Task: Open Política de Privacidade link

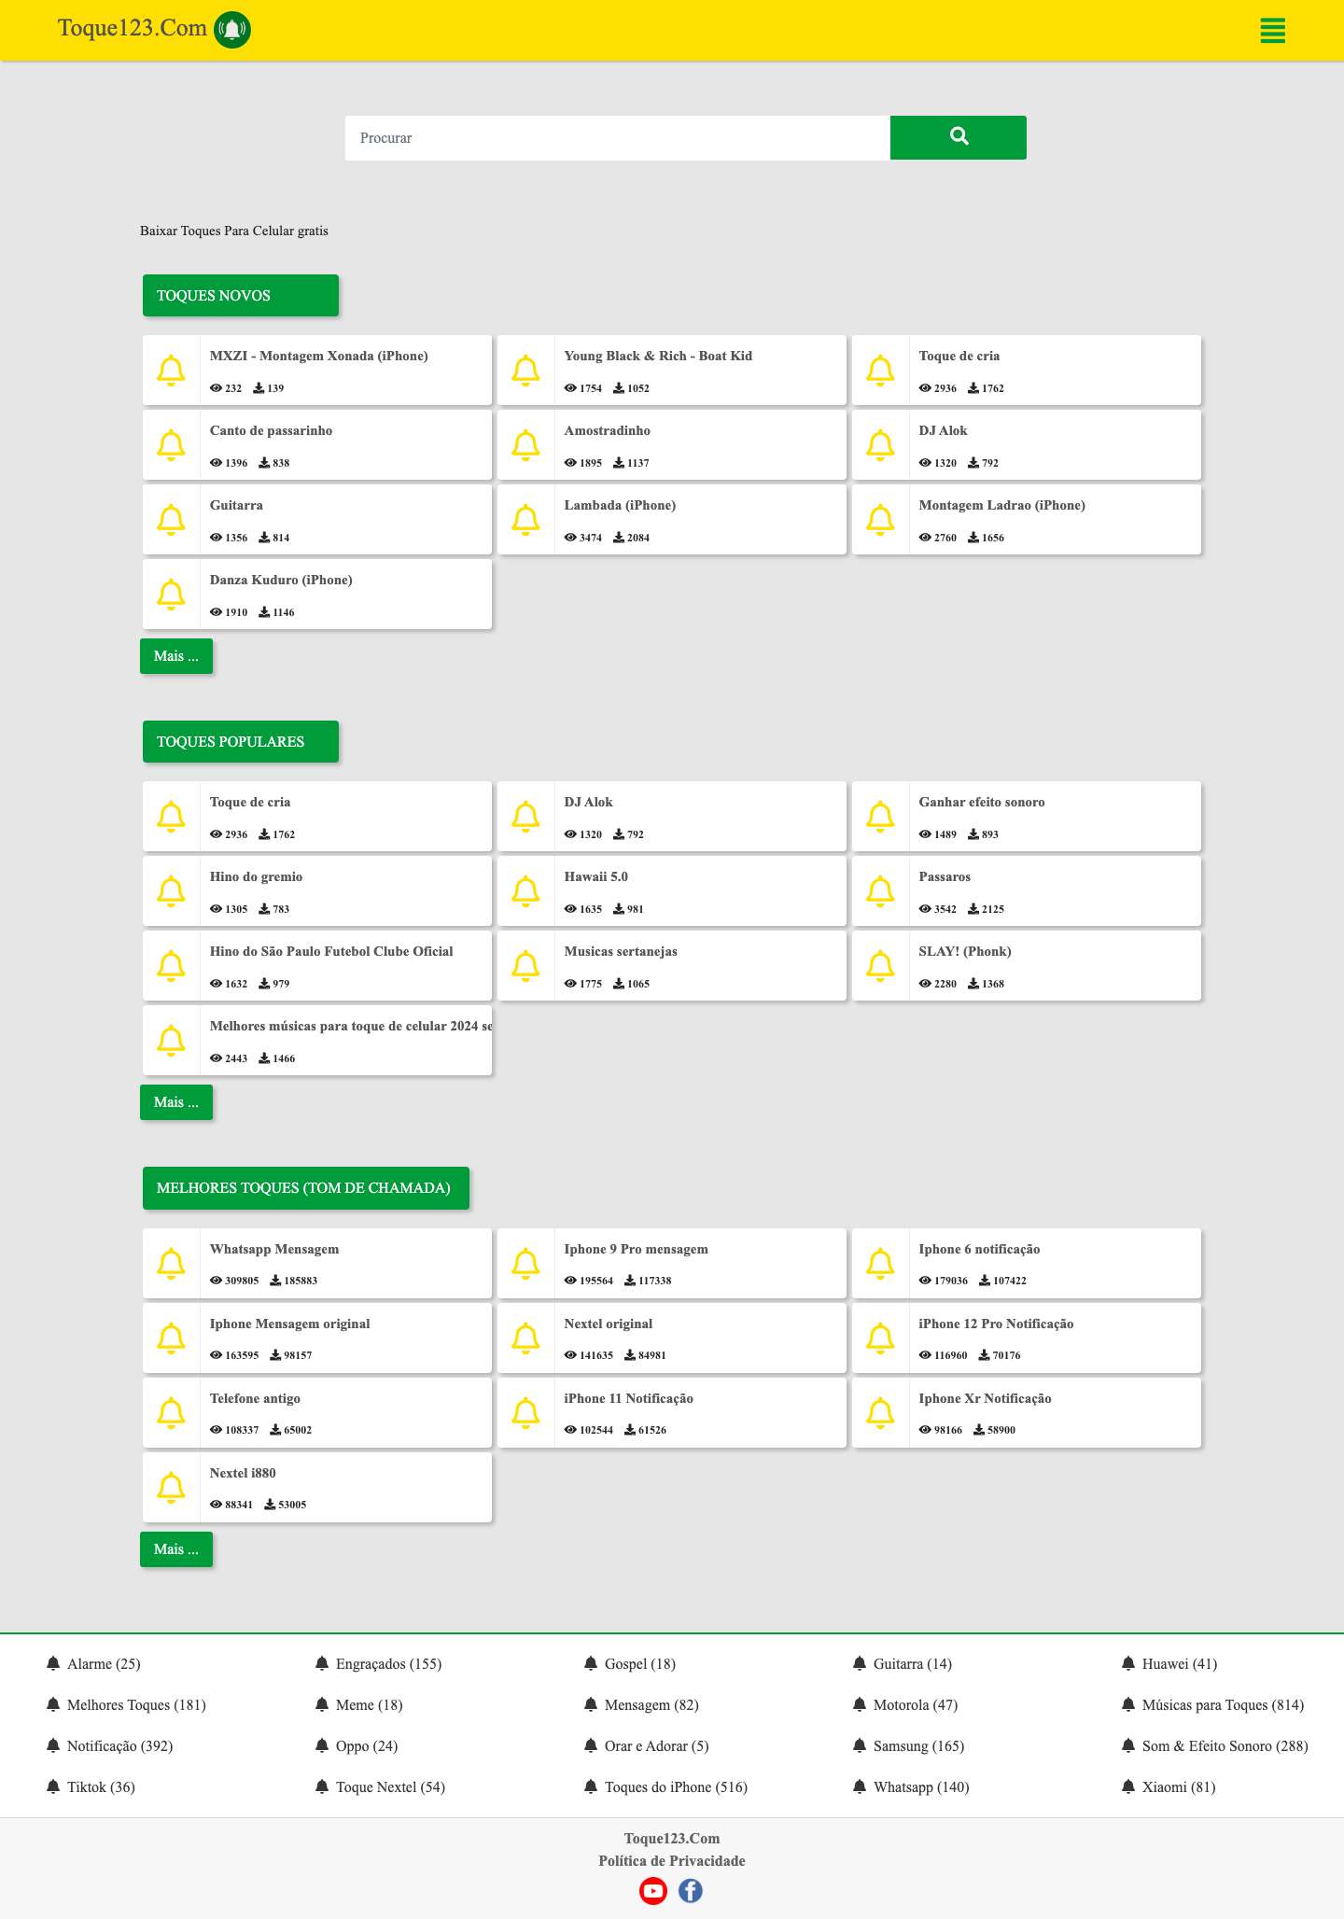Action: (x=671, y=1861)
